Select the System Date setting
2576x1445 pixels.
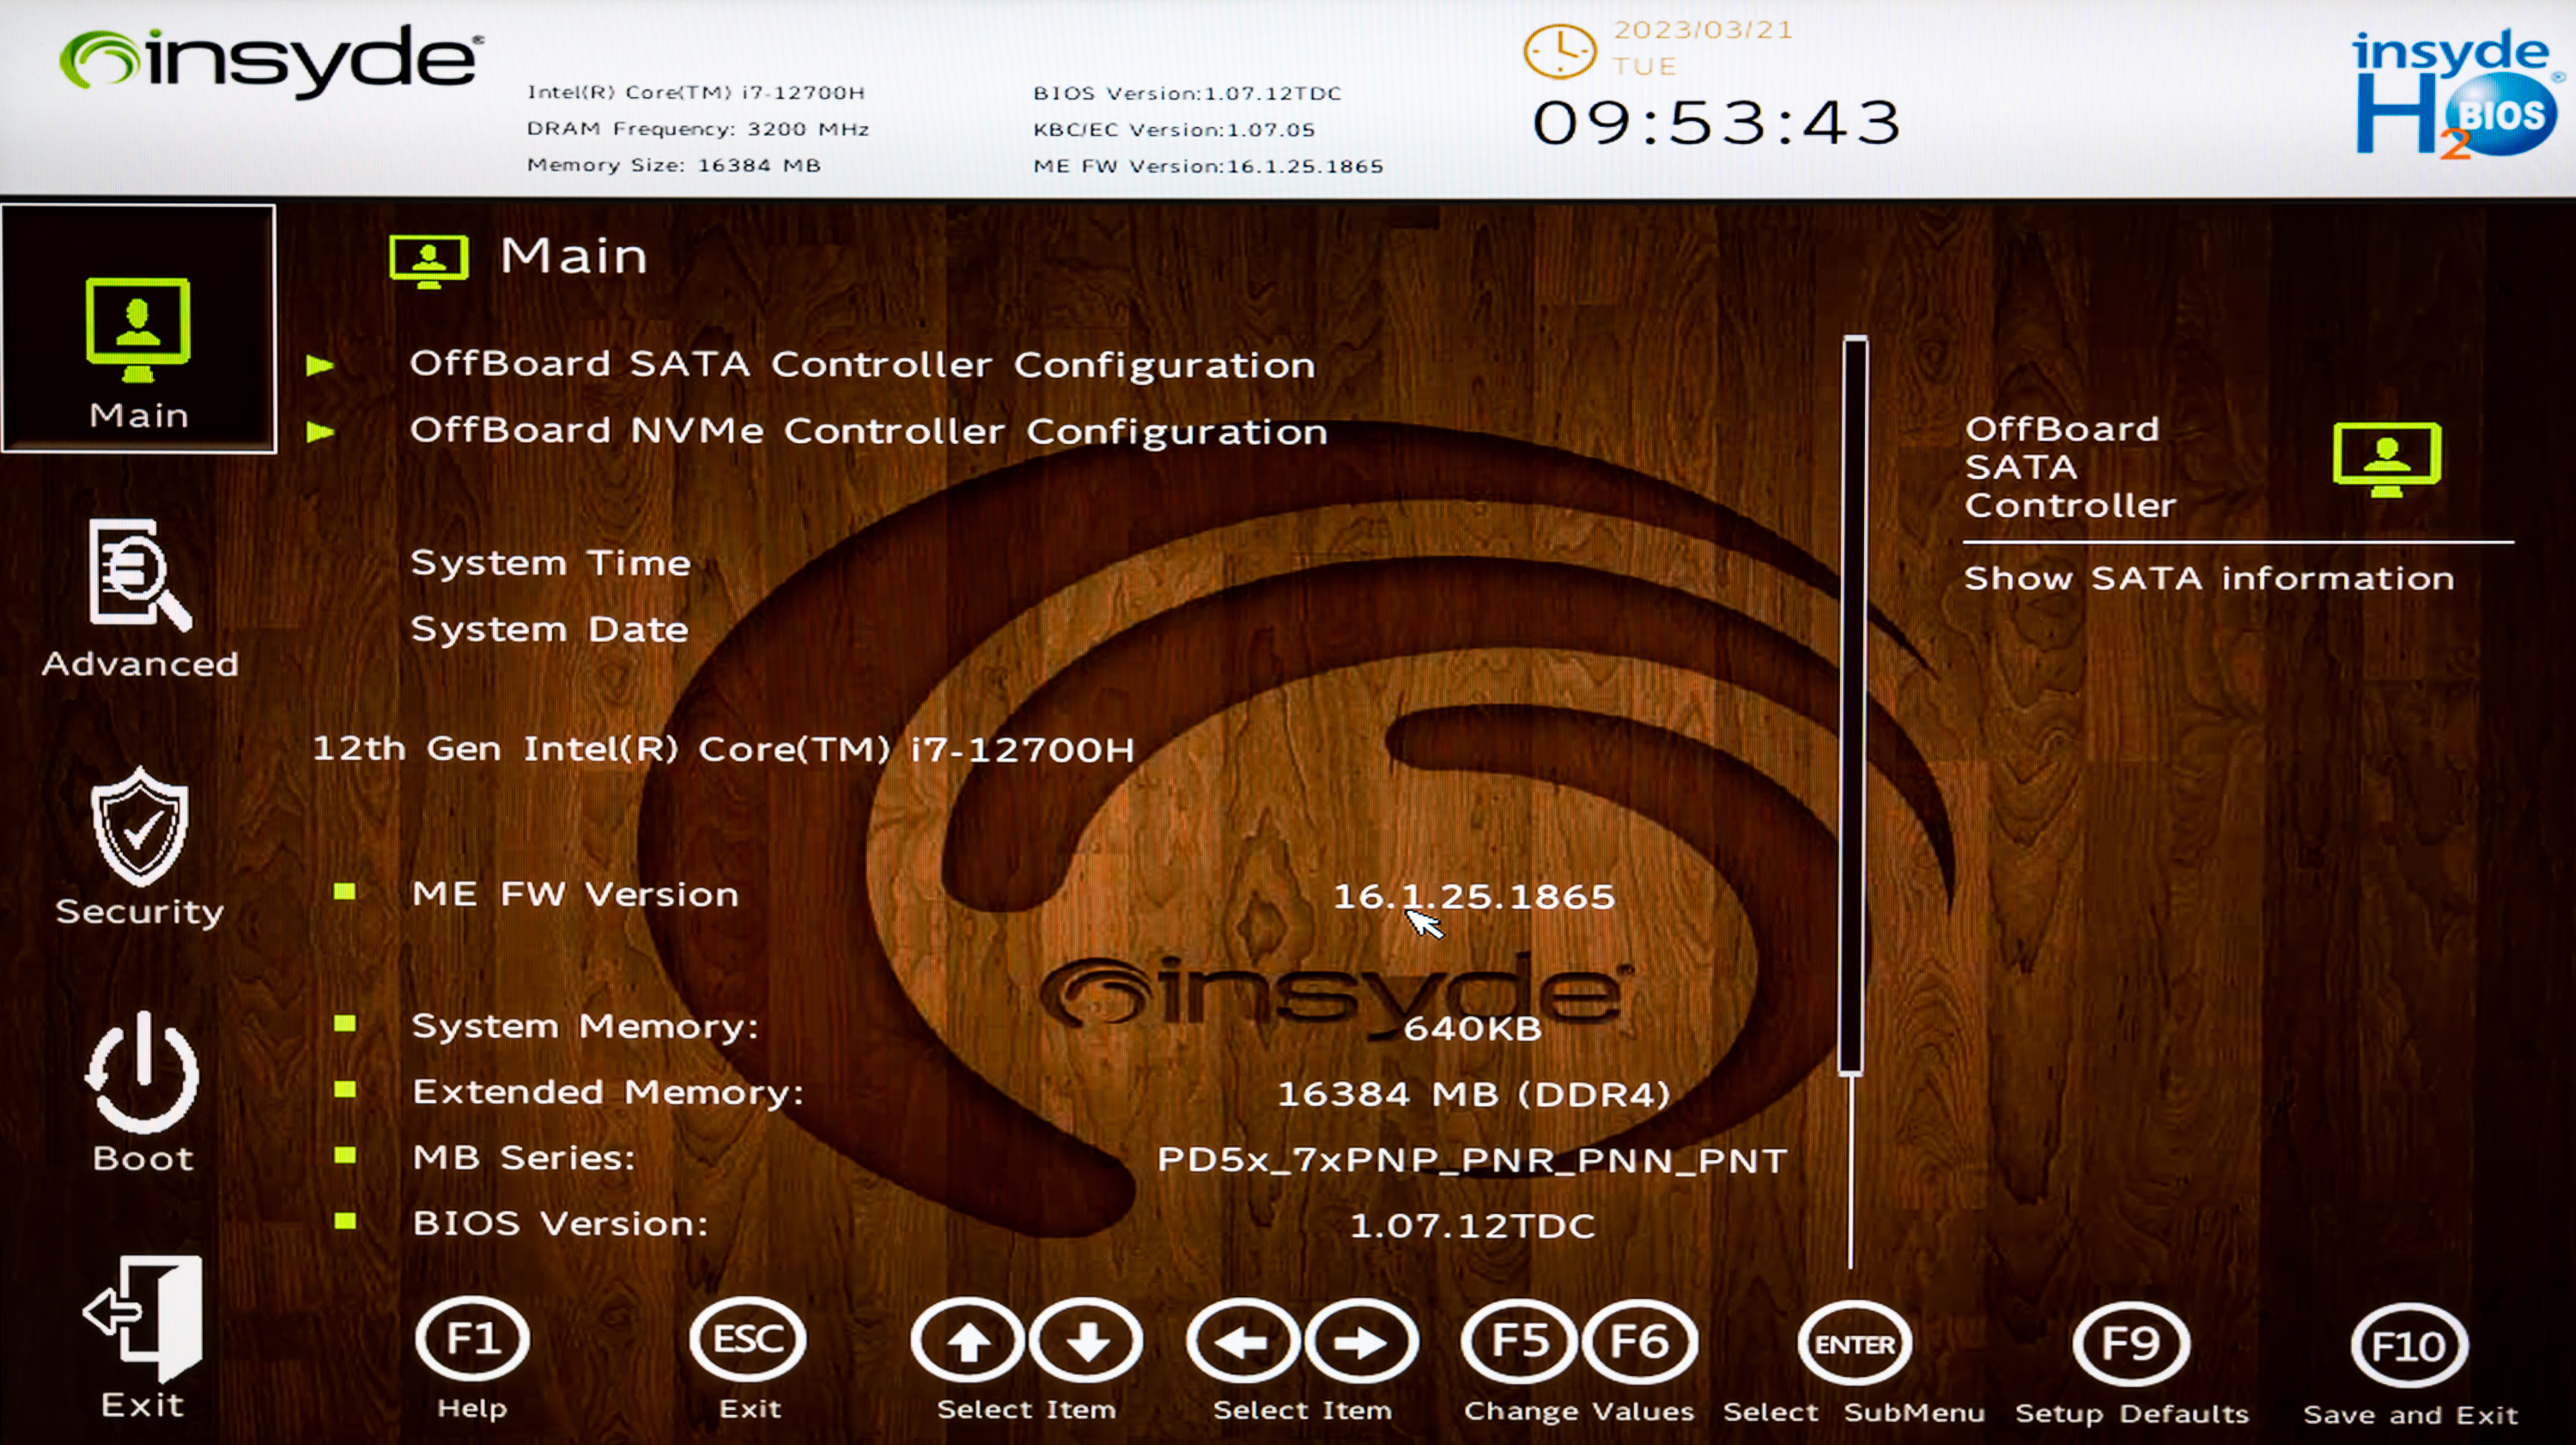[549, 630]
